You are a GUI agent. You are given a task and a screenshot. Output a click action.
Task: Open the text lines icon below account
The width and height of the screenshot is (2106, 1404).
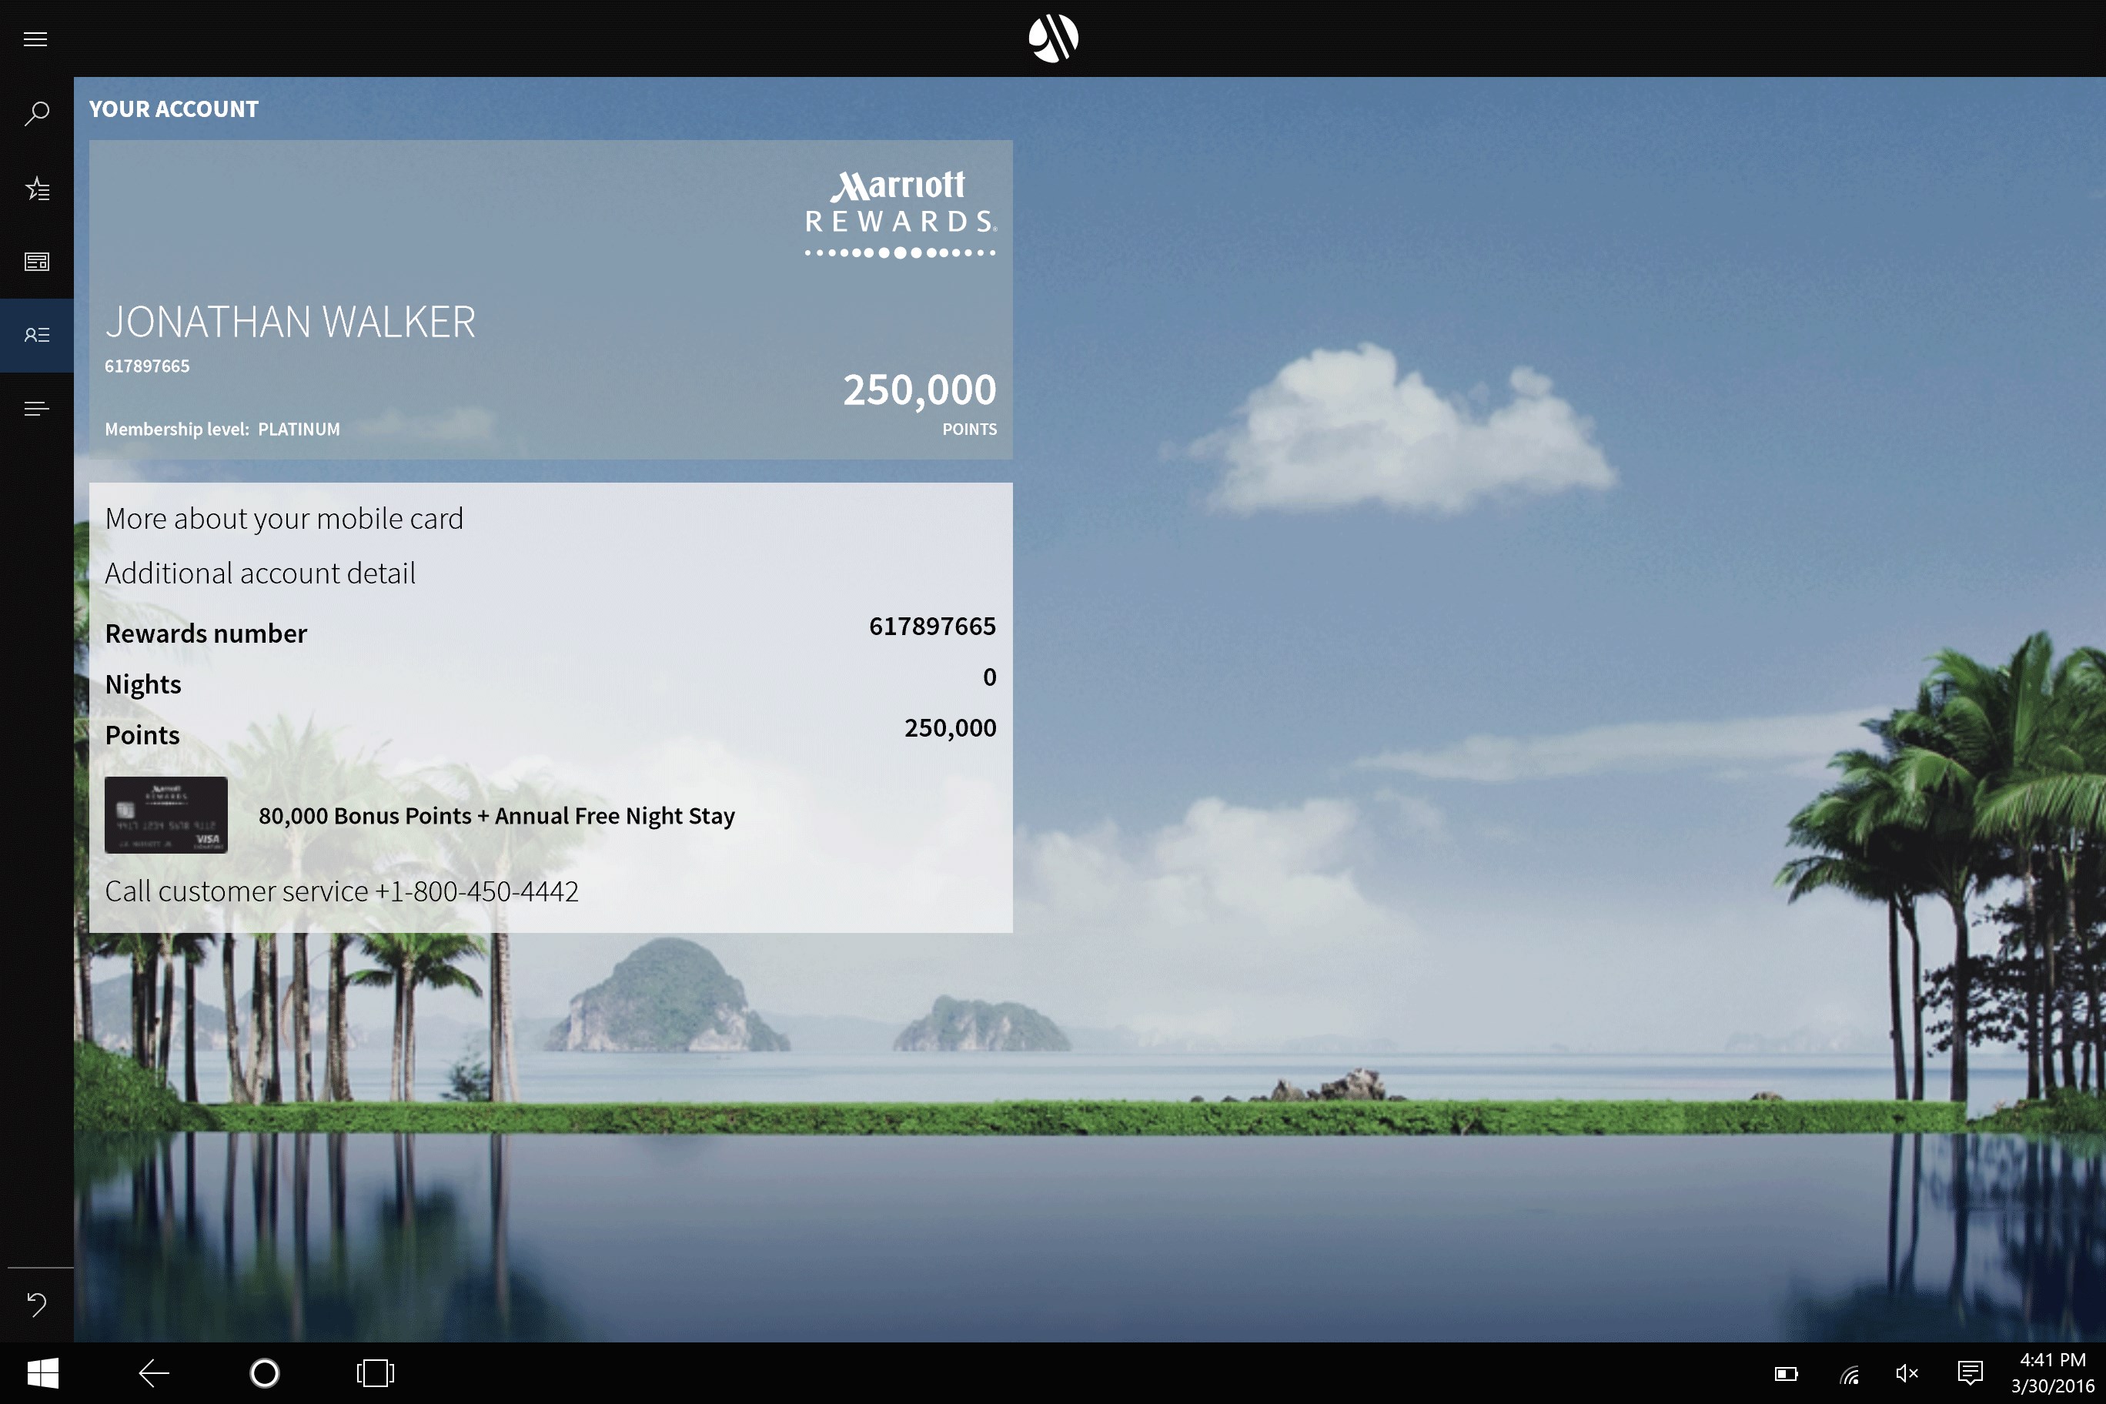click(36, 408)
